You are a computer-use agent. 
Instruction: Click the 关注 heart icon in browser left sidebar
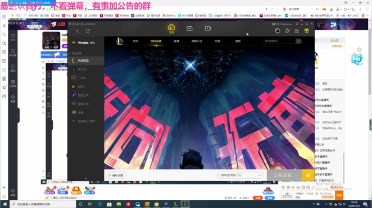[13, 37]
